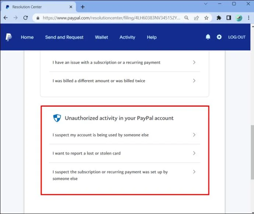Expand chevron for billed twice row
254x214 pixels.
point(194,81)
